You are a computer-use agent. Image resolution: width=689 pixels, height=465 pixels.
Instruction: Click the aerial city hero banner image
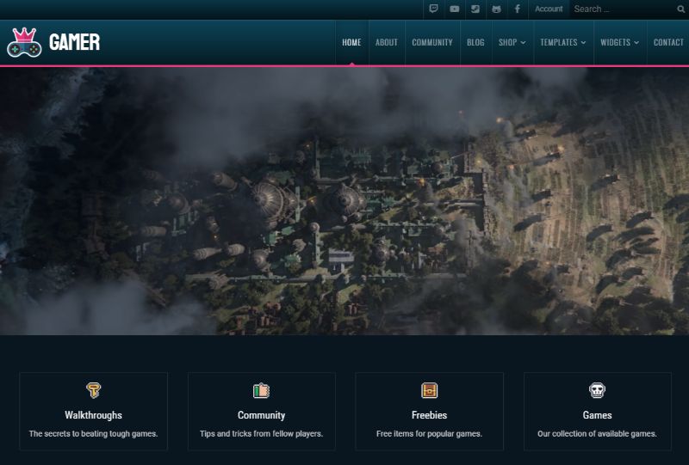click(344, 201)
